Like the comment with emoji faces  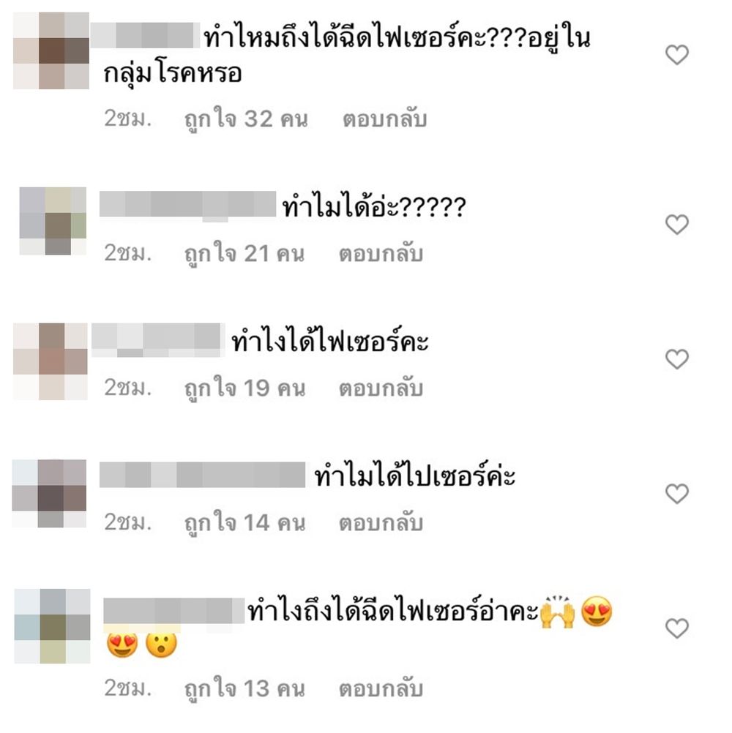677,628
